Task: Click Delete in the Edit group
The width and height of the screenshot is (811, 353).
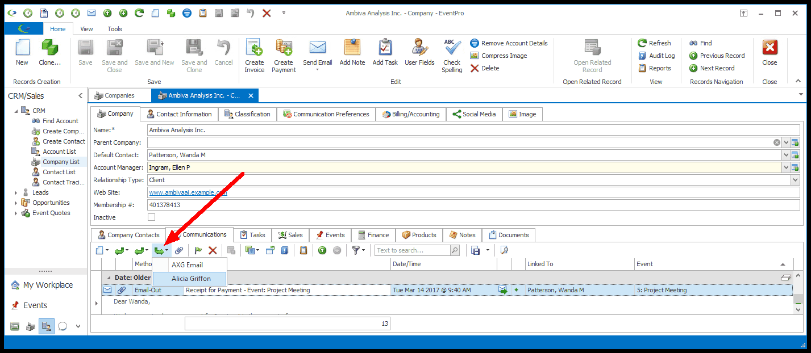Action: pyautogui.click(x=485, y=68)
